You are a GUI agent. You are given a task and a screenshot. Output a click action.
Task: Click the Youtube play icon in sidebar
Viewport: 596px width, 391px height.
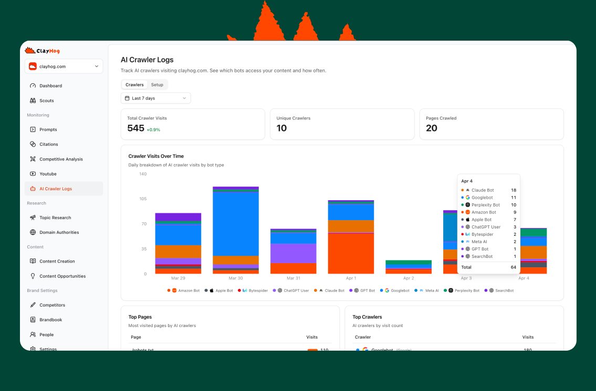pyautogui.click(x=33, y=174)
